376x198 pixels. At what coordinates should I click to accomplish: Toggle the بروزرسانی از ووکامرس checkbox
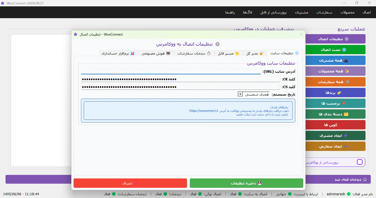(x=360, y=162)
